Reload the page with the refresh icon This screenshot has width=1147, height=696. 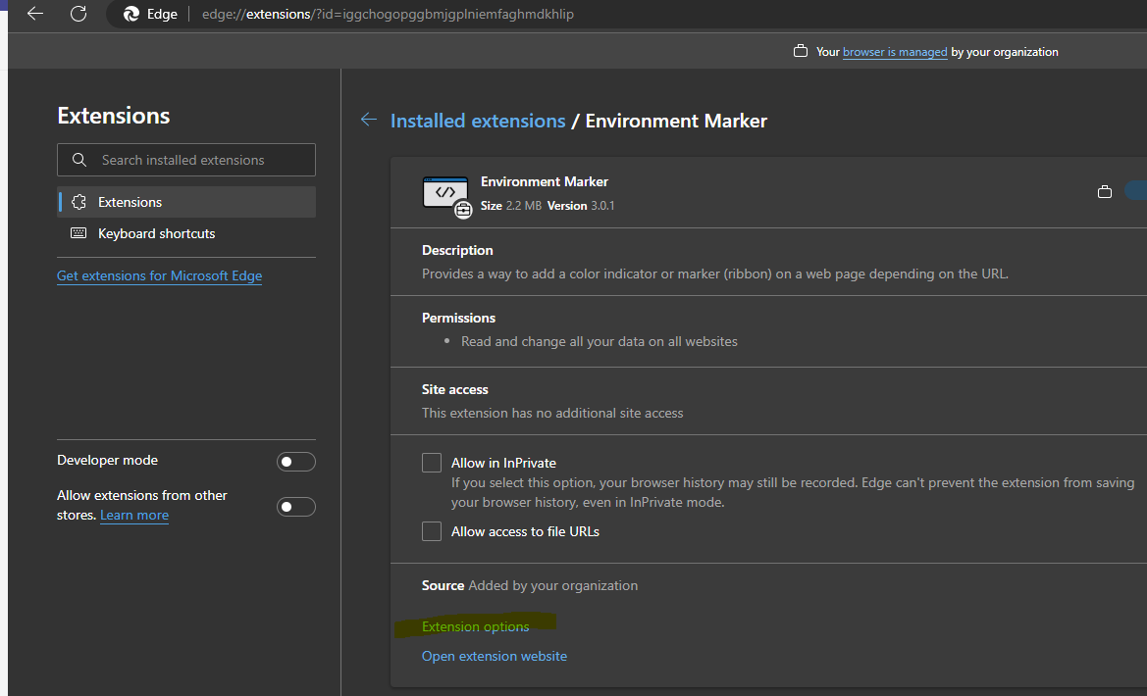pyautogui.click(x=78, y=13)
